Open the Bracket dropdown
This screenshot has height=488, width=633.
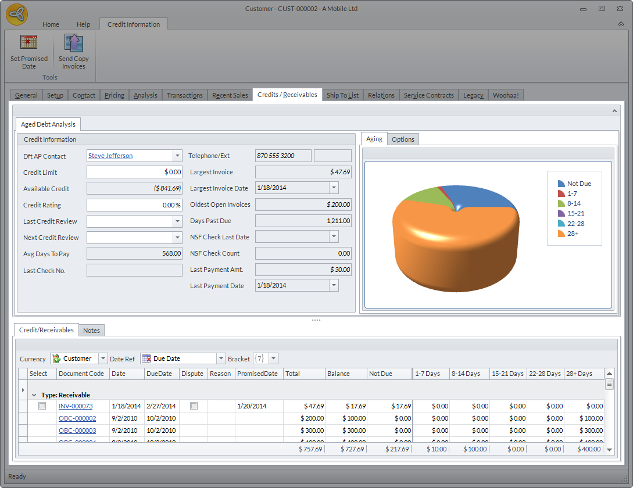(273, 358)
